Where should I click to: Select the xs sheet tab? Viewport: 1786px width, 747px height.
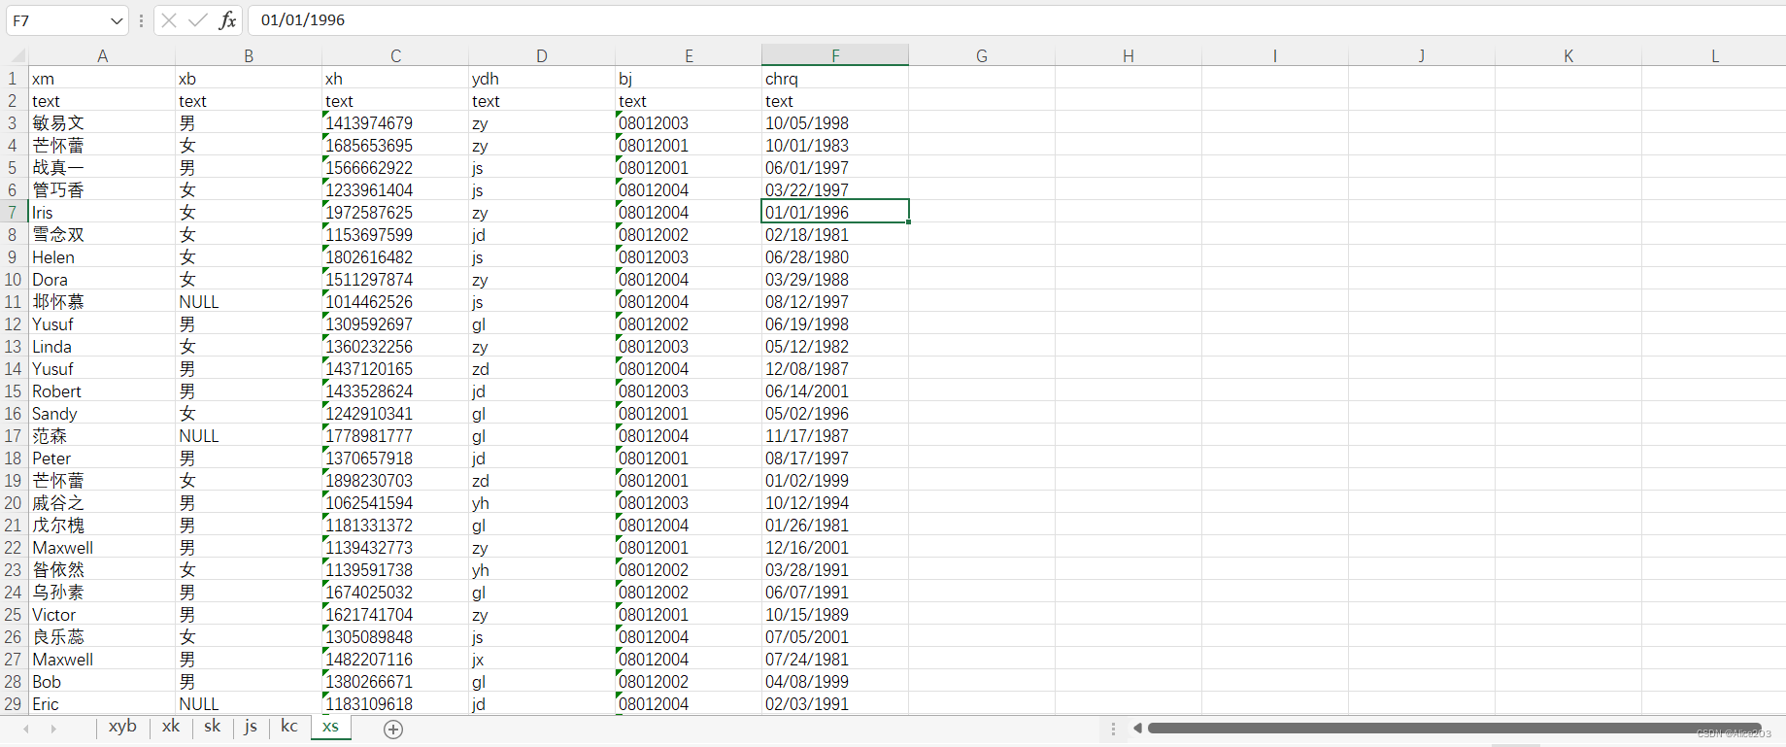[331, 727]
